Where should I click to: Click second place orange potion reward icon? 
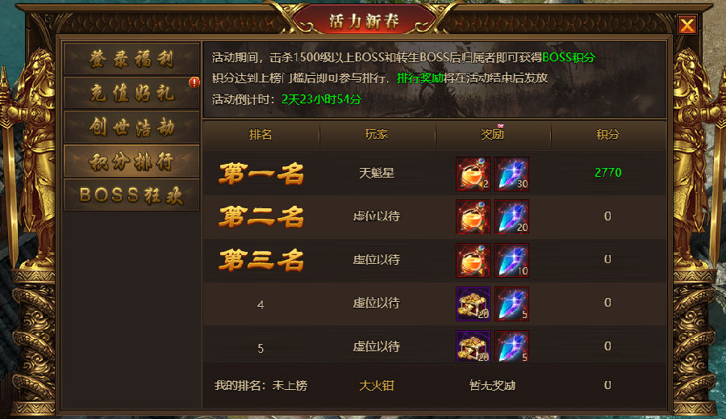click(473, 217)
